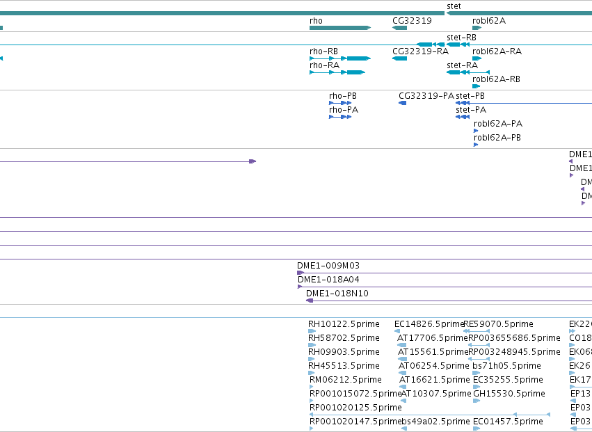Click the RH45513.5prime EST
This screenshot has width=592, height=432.
tap(312, 373)
